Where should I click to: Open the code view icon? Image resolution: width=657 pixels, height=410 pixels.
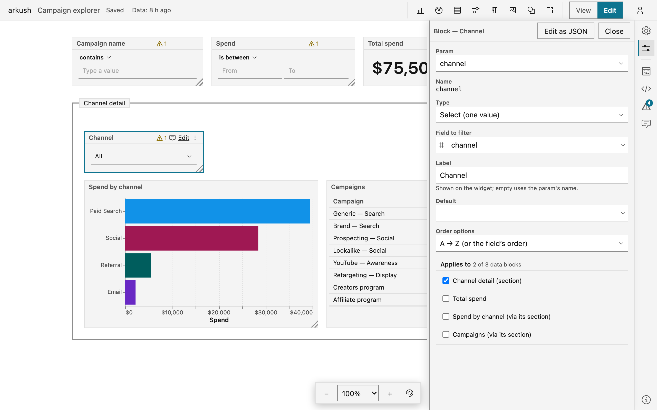click(646, 89)
